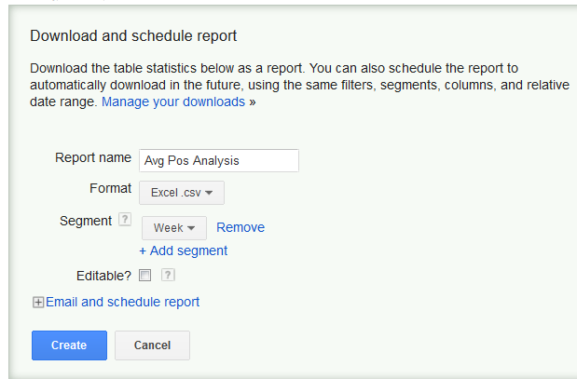577x379 pixels.
Task: Cancel the report dialog
Action: pos(152,345)
